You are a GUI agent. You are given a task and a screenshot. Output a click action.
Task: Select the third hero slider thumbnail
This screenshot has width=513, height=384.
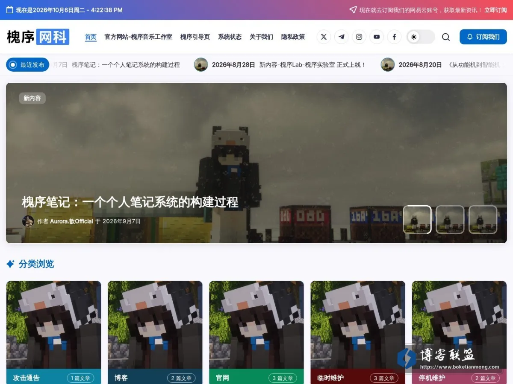pyautogui.click(x=483, y=220)
